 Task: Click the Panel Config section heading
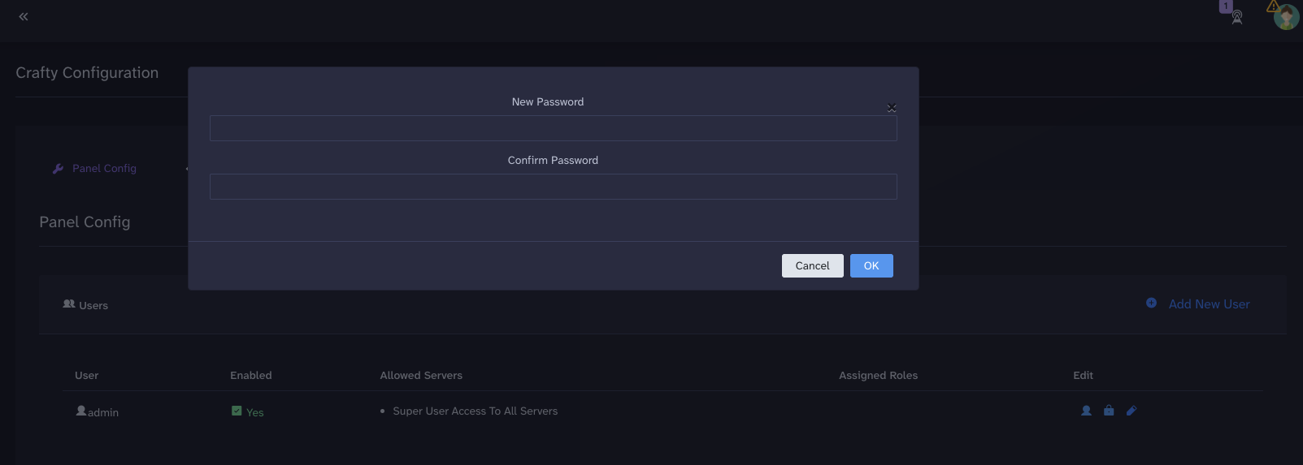(85, 222)
